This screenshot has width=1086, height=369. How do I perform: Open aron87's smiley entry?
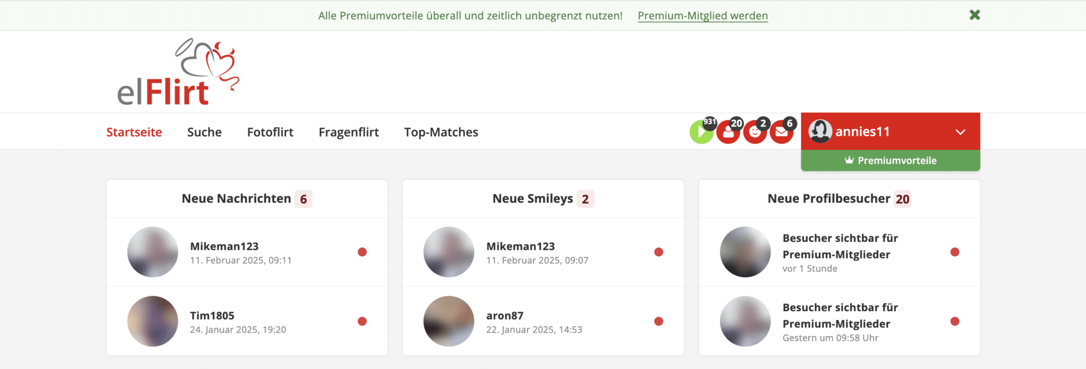click(x=543, y=321)
